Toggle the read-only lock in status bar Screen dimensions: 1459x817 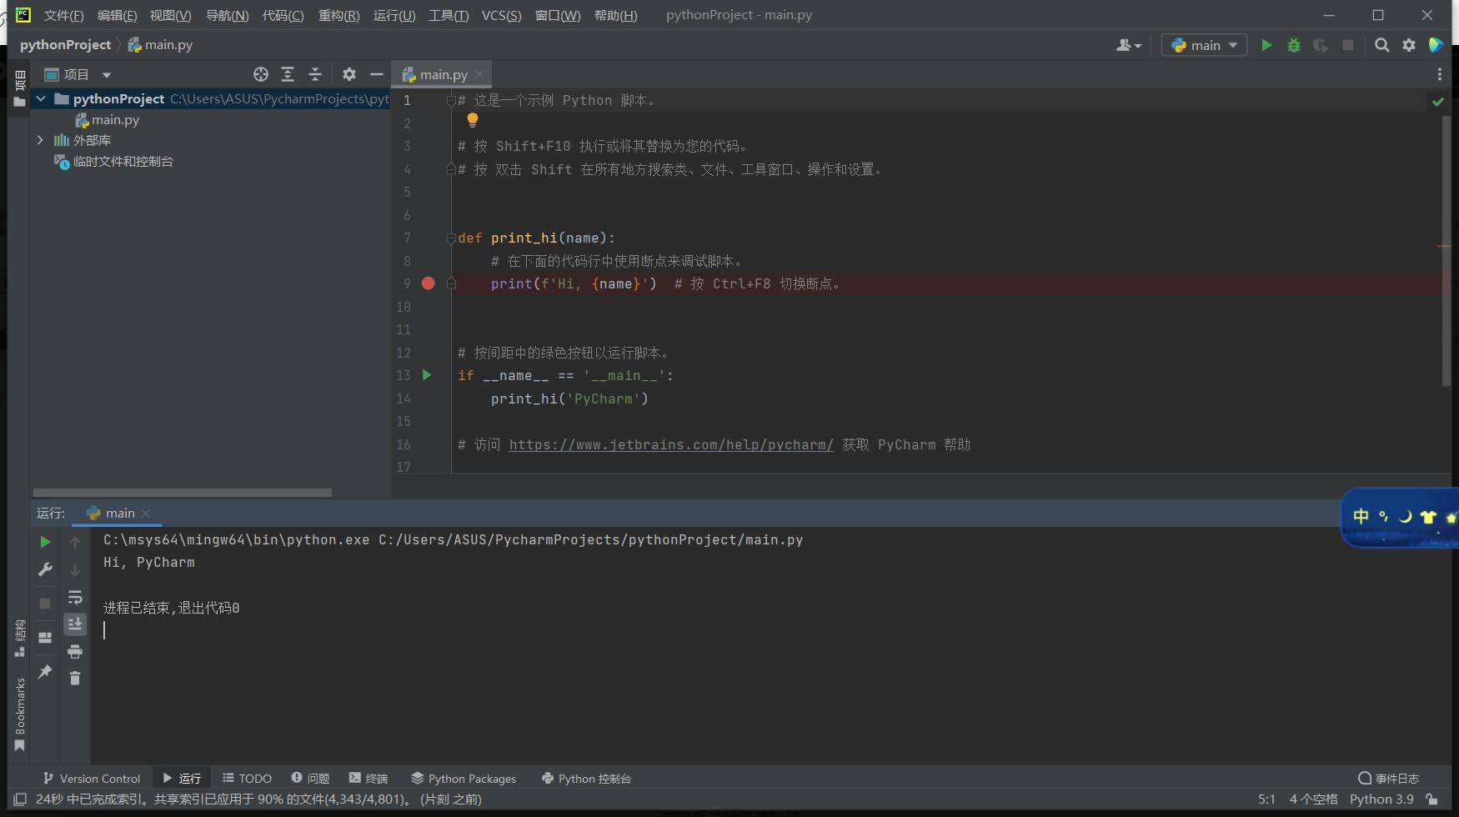pyautogui.click(x=1431, y=799)
